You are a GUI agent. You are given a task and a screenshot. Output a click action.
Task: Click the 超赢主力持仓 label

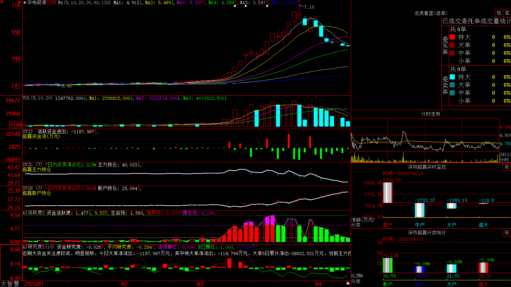(x=37, y=169)
